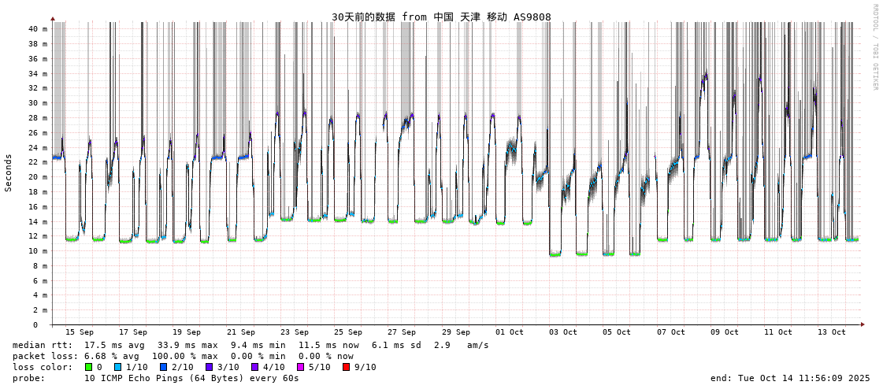The width and height of the screenshot is (883, 389).
Task: Click the vertical Seconds axis label
Action: tap(9, 172)
